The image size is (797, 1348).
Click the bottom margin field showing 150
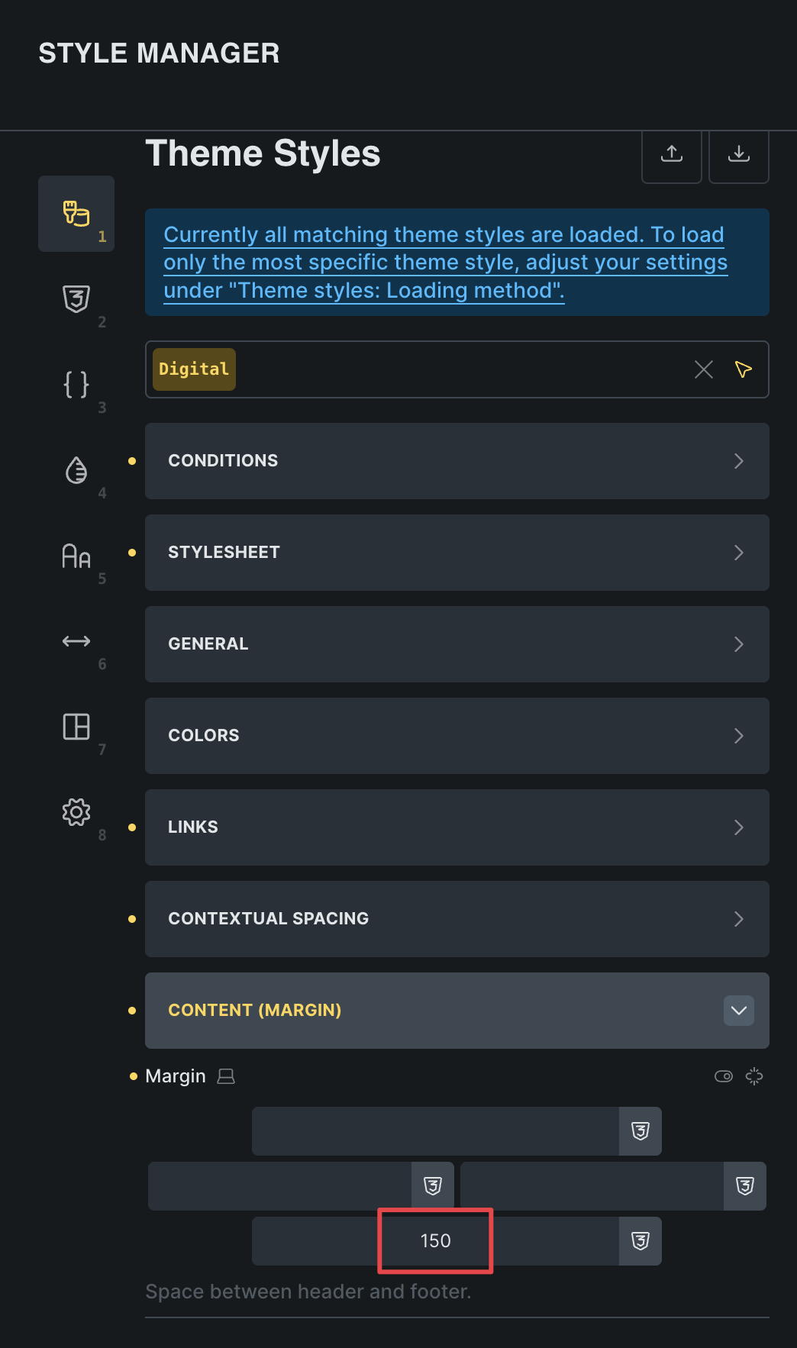(435, 1241)
